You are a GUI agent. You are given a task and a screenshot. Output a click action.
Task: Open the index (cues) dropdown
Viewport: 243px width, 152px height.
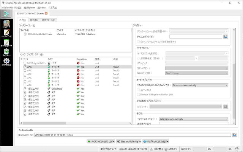194,119
